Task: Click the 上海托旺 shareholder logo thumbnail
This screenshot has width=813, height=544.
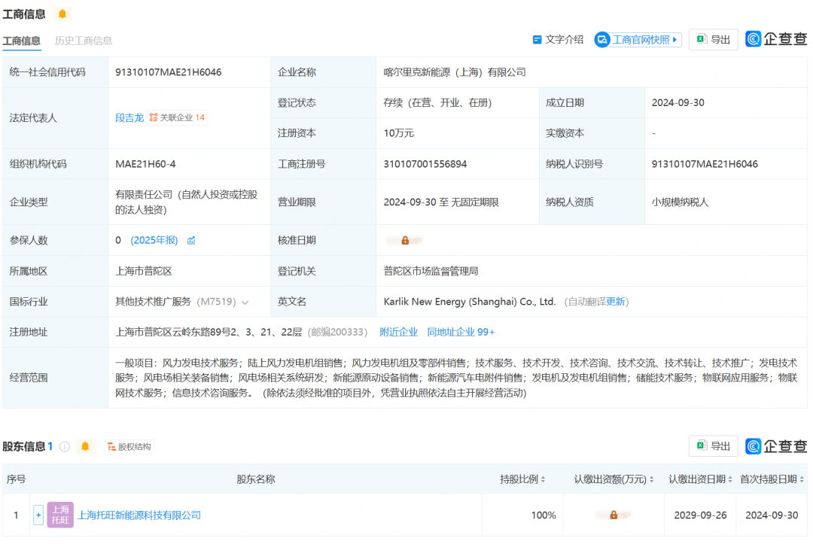Action: pos(60,515)
